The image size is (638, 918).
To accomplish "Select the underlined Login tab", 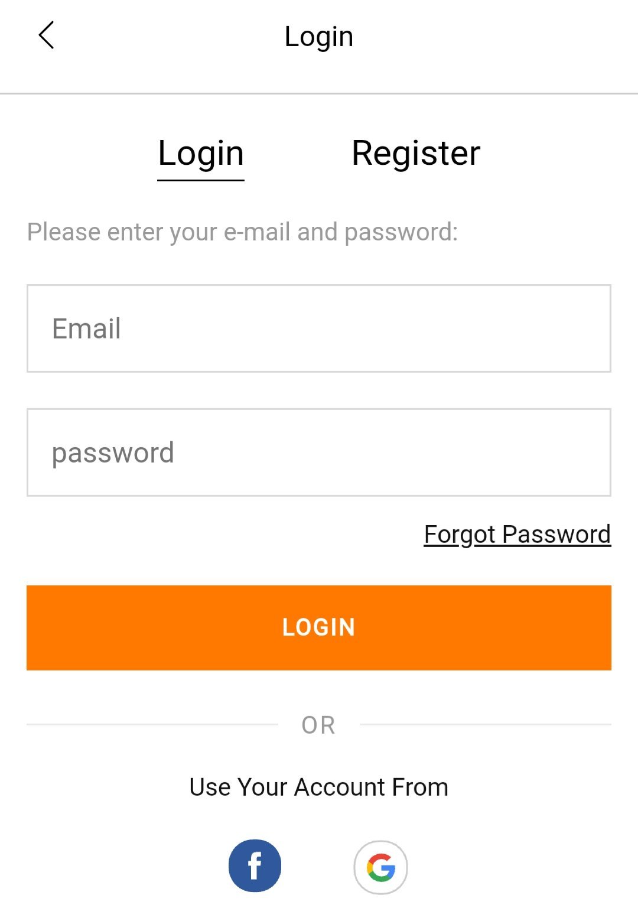I will coord(201,155).
